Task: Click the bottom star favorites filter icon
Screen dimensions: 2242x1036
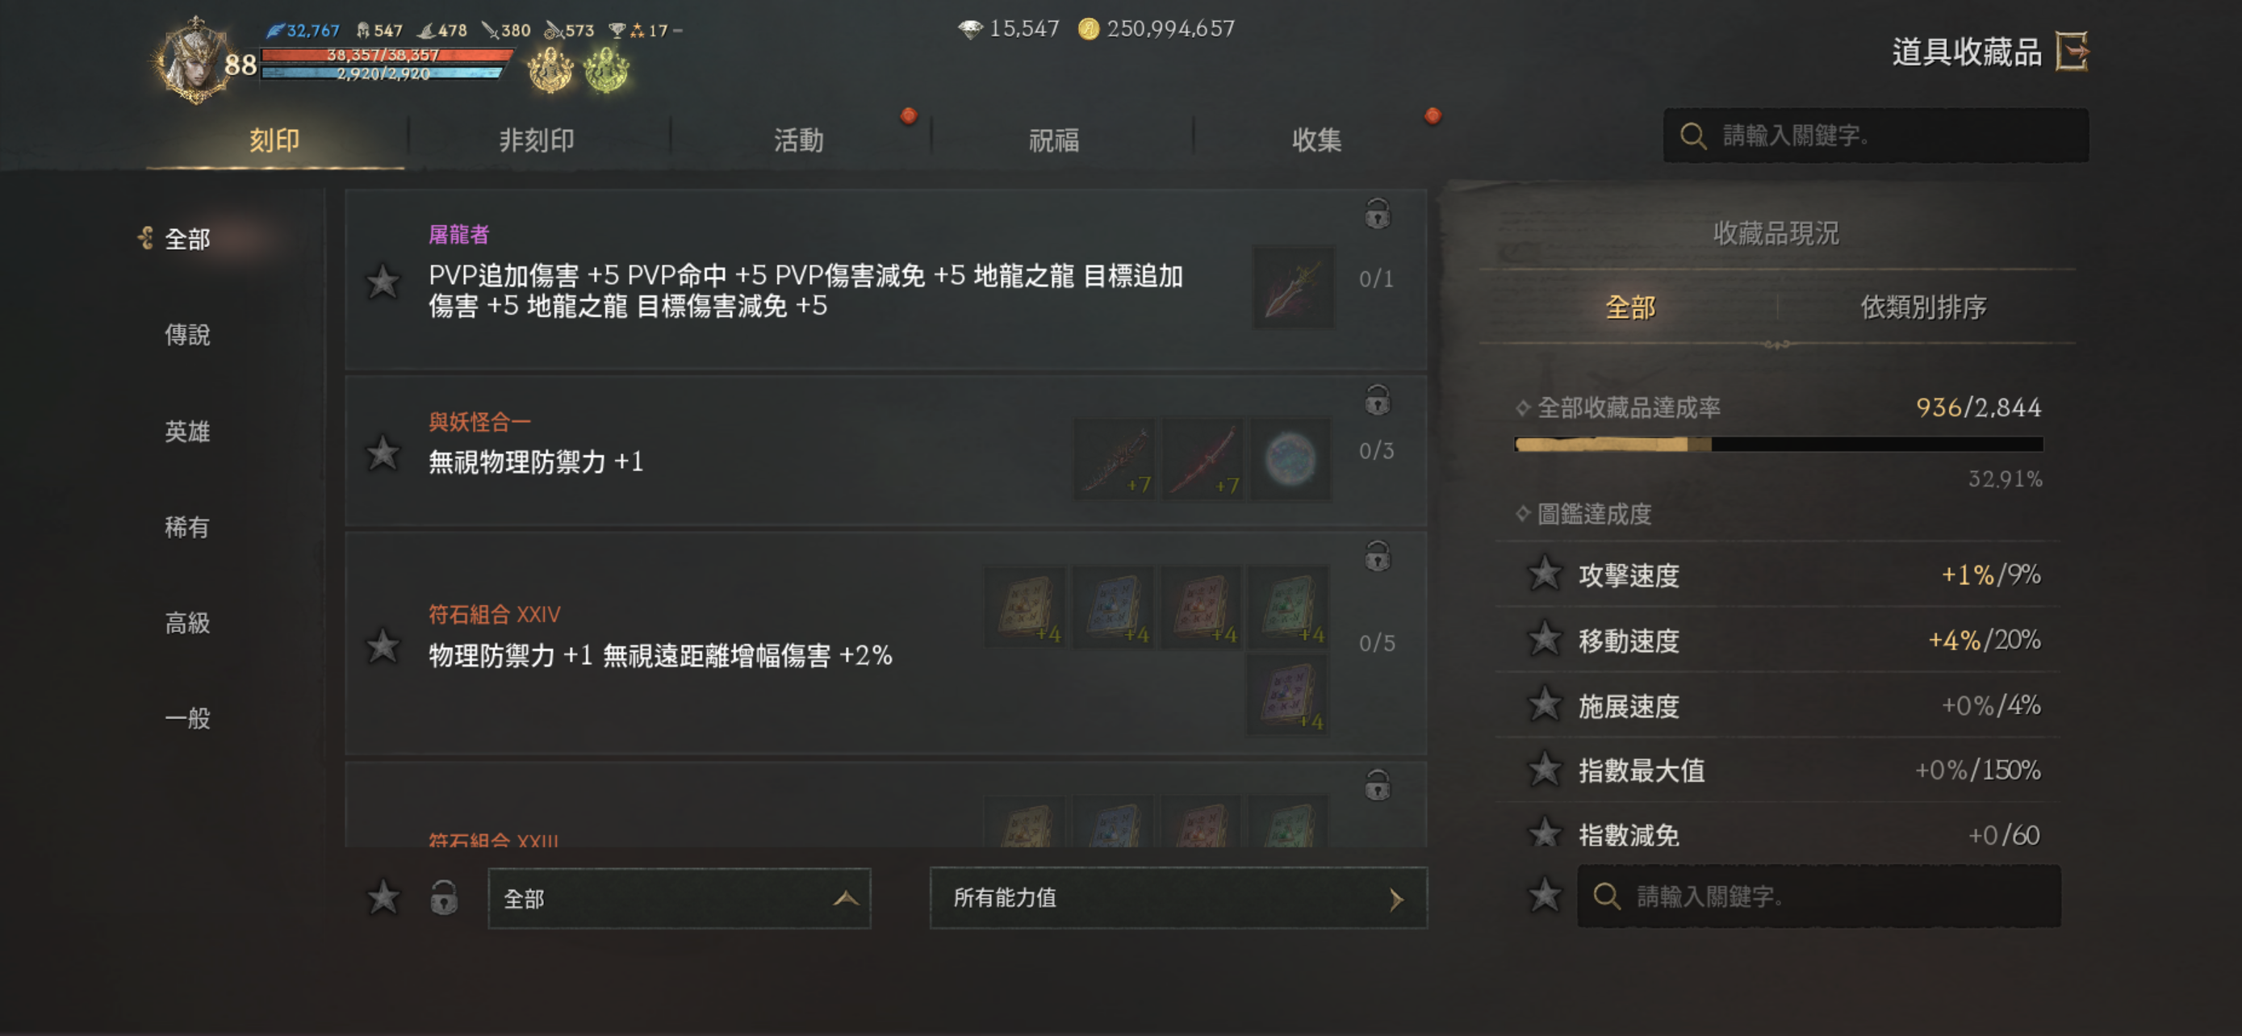Action: pyautogui.click(x=383, y=897)
